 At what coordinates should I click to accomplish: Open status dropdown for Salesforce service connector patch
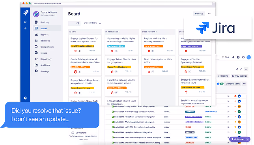point(208,117)
